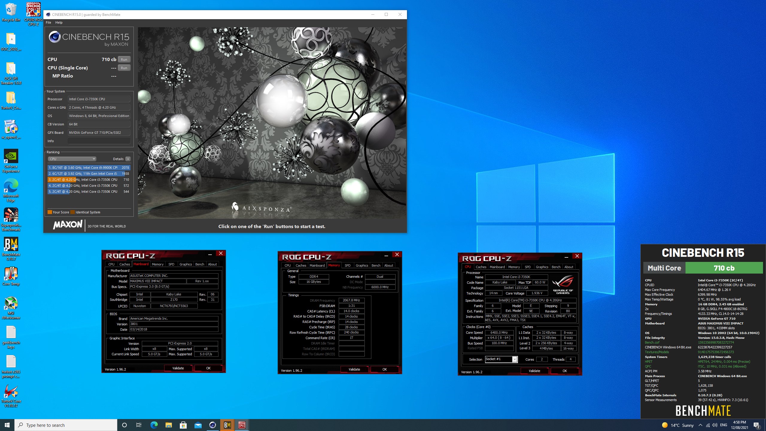
Task: Run the CPU multi-core test
Action: pyautogui.click(x=124, y=59)
